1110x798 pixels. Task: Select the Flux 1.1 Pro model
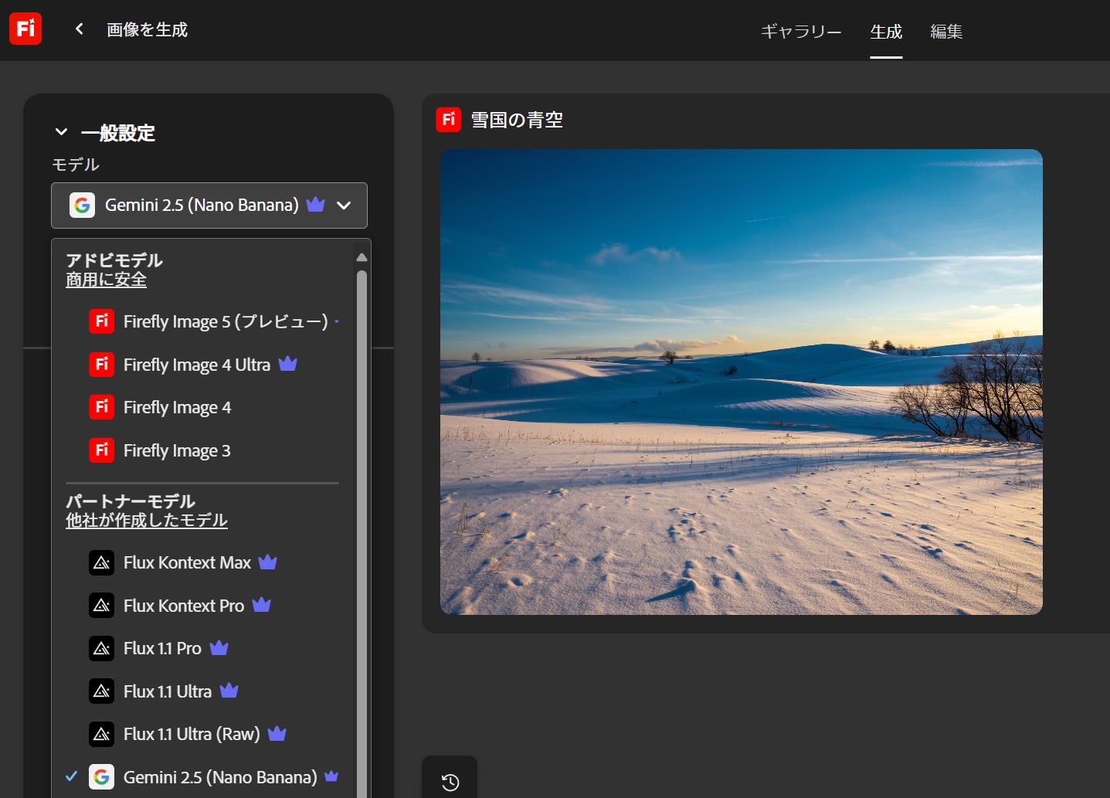[161, 648]
